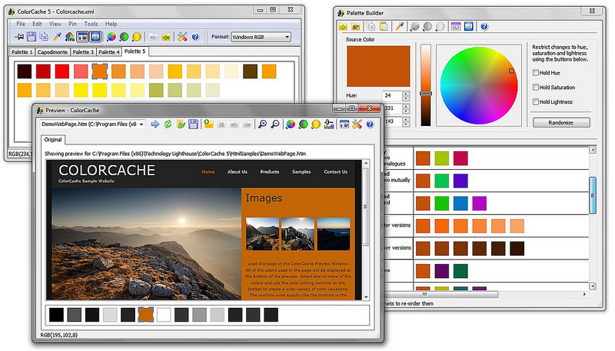Click the zoom out magnifier in Preview toolbar
615x351 pixels.
(x=275, y=124)
